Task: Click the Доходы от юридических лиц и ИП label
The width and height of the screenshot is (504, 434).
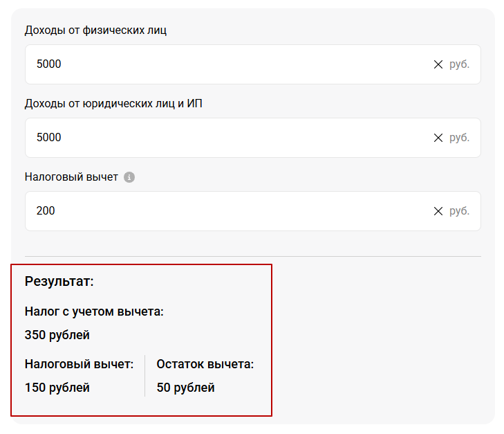Action: tap(113, 104)
